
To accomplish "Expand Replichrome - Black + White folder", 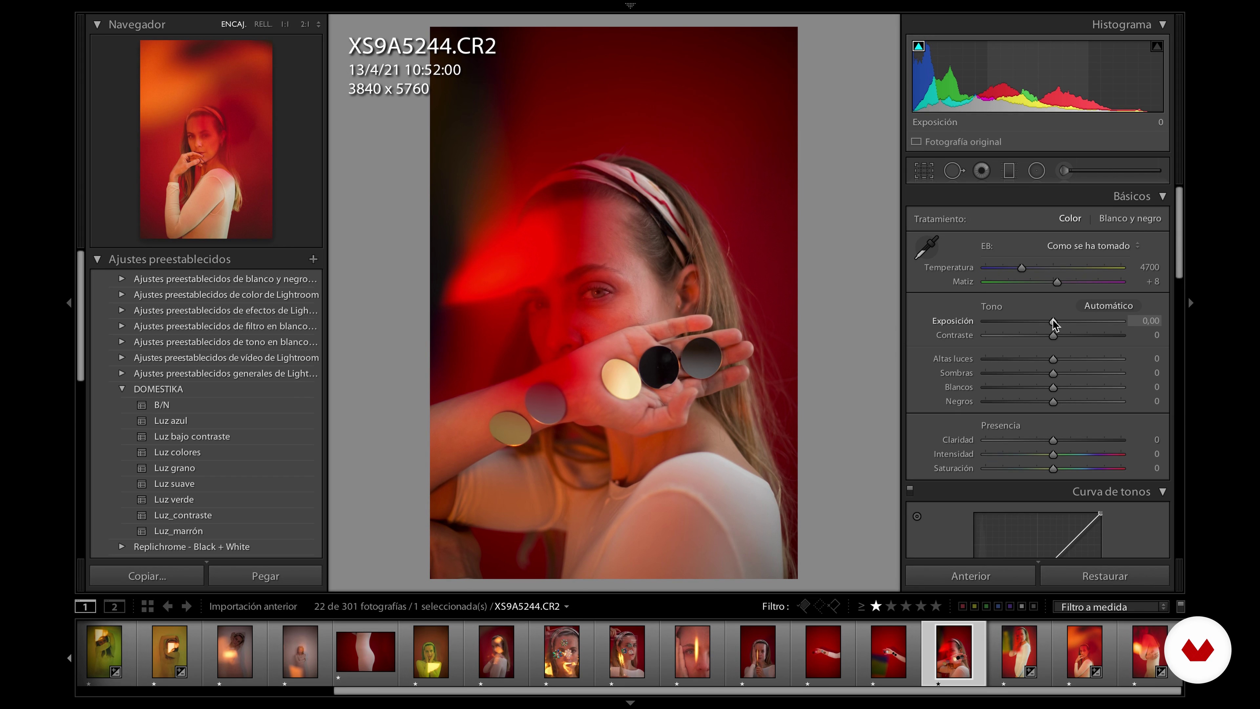I will pos(122,547).
